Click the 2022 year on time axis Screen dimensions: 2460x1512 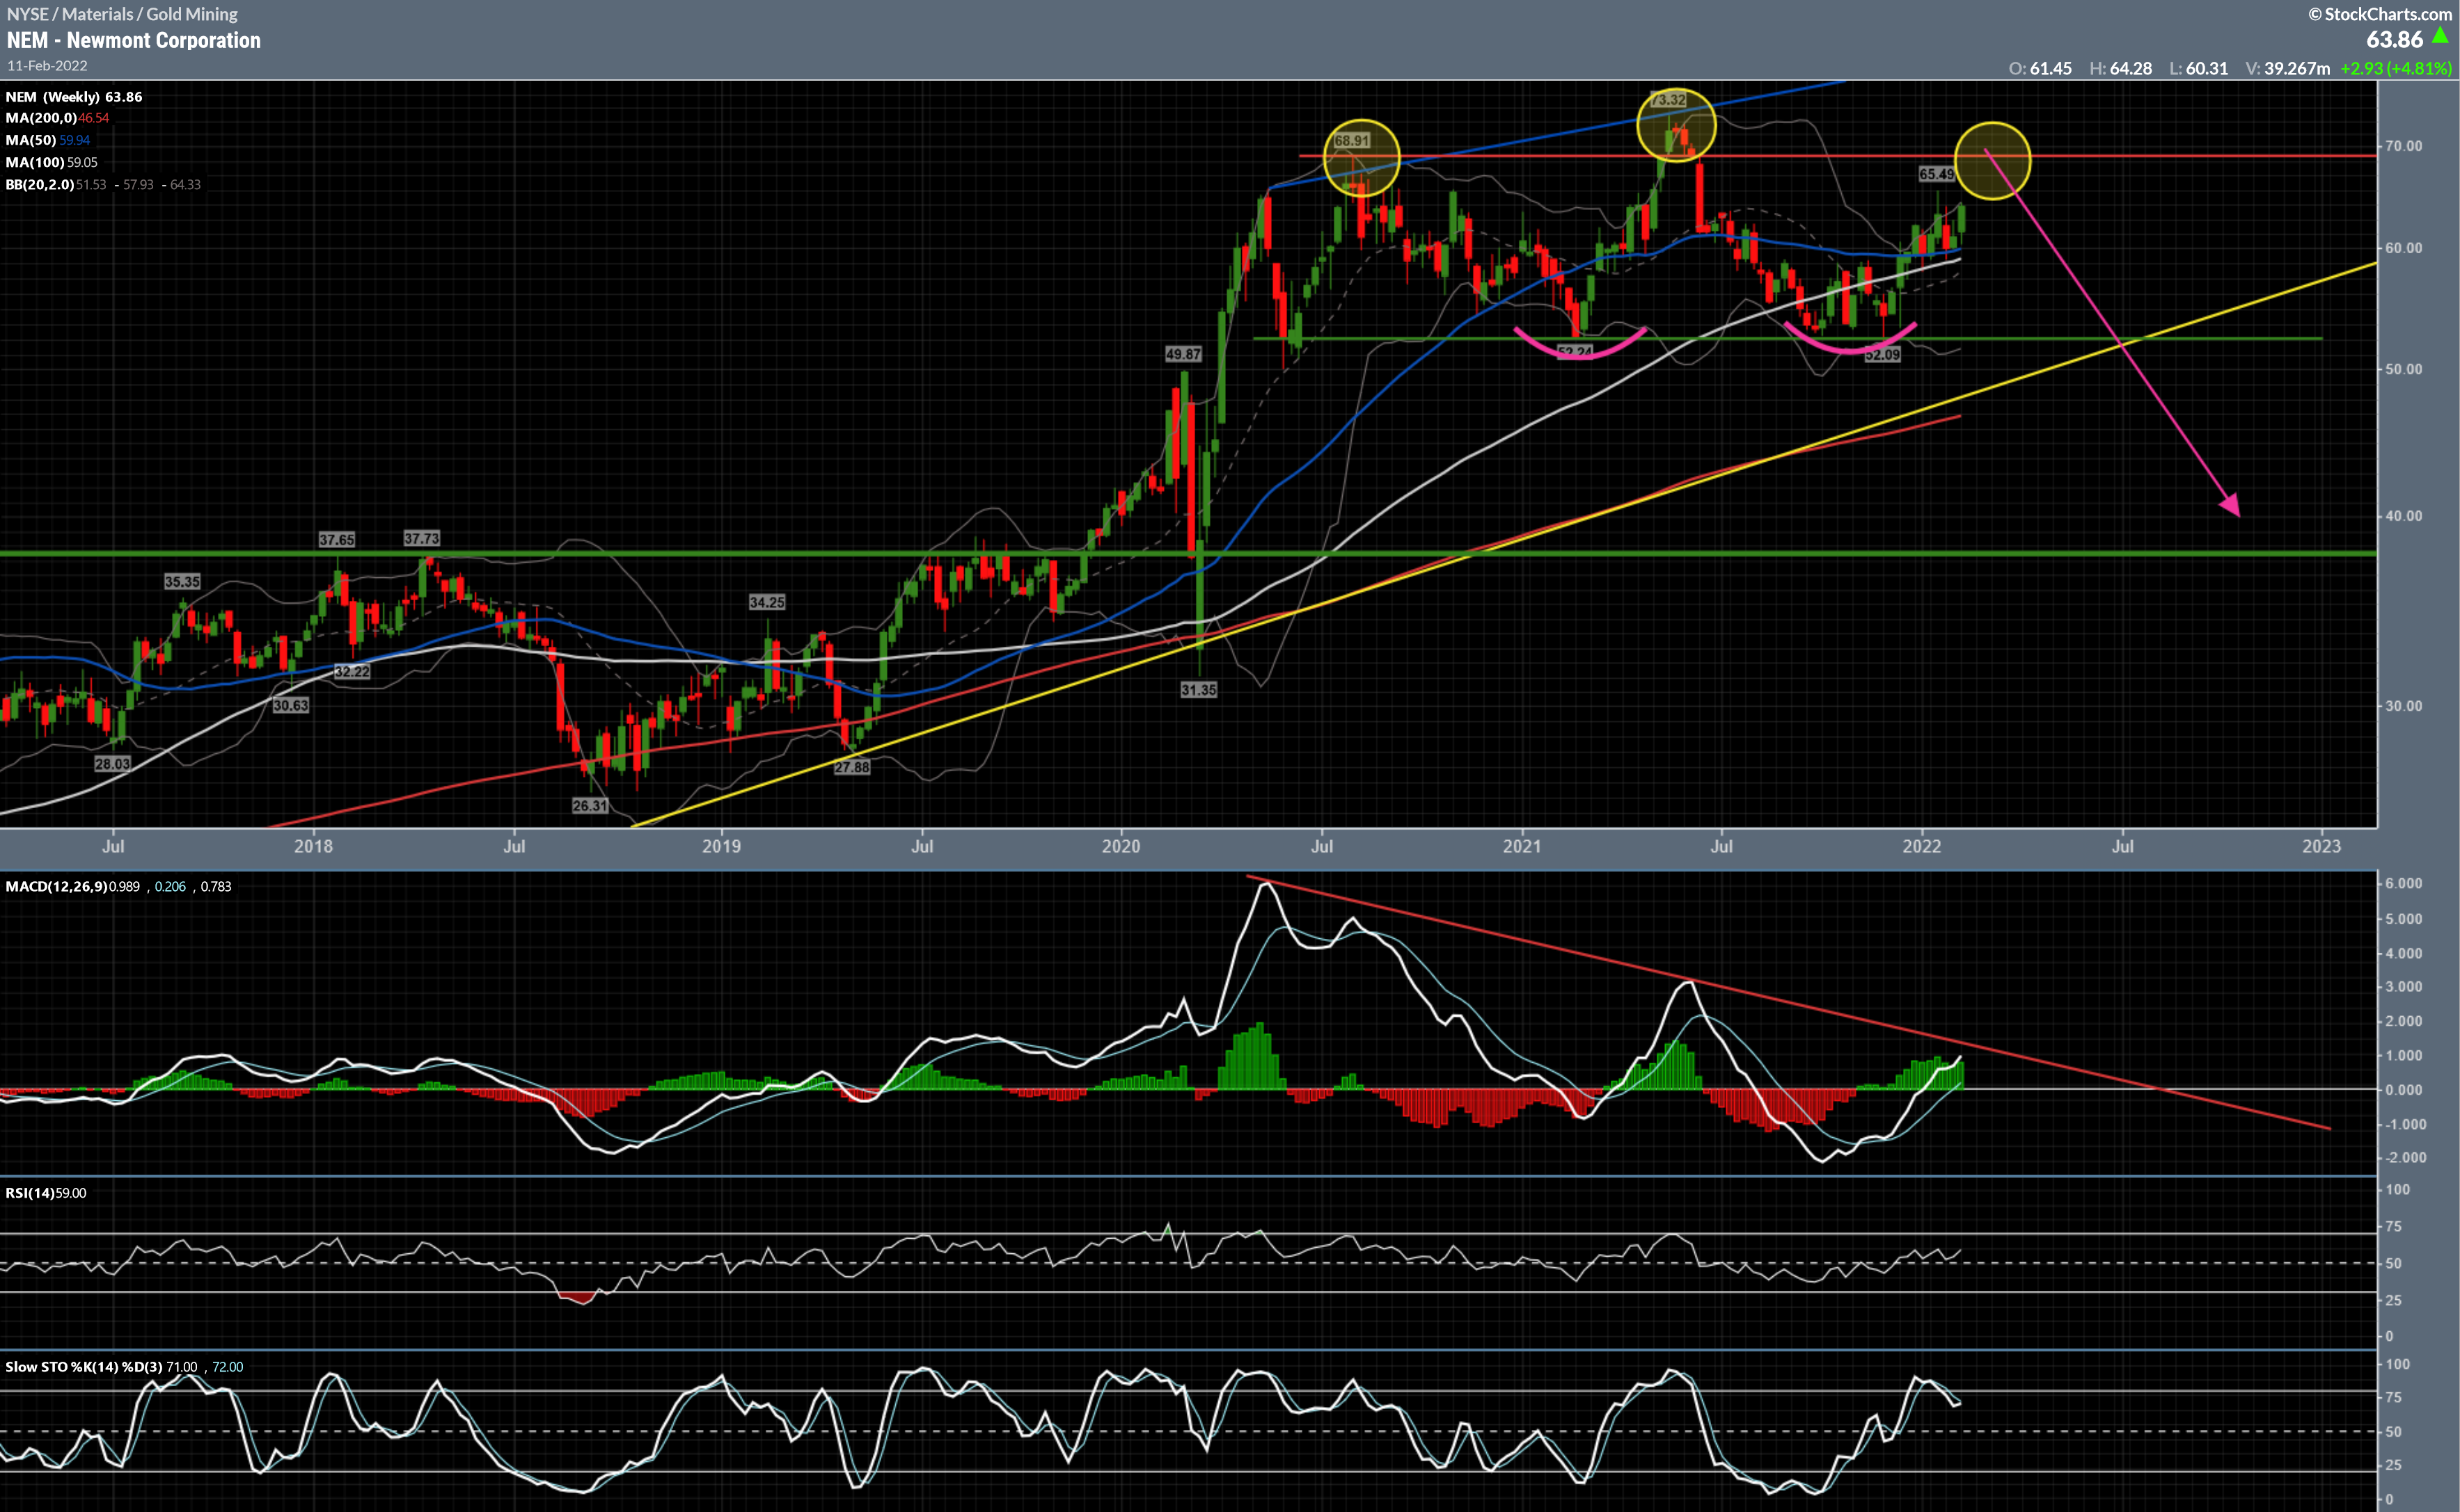coord(1921,846)
